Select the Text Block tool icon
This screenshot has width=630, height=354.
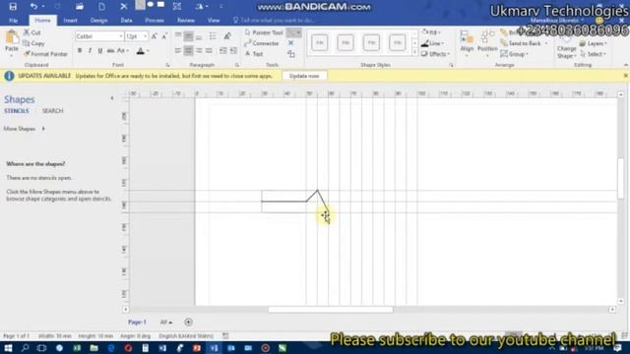(x=291, y=54)
